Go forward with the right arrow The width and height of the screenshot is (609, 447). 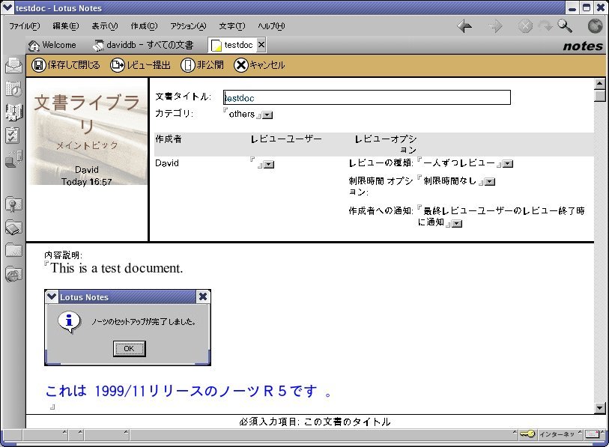[495, 26]
